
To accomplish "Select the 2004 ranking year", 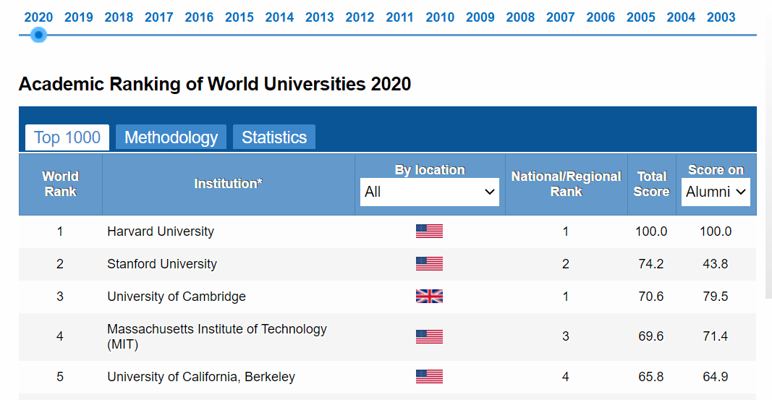I will point(681,17).
